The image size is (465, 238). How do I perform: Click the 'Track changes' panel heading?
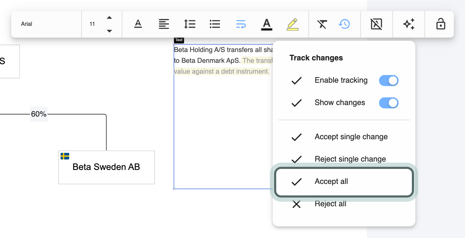point(316,58)
